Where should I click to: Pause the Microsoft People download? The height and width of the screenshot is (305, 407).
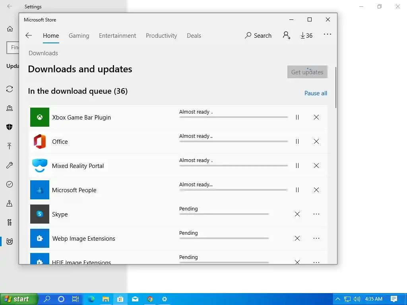click(x=297, y=190)
